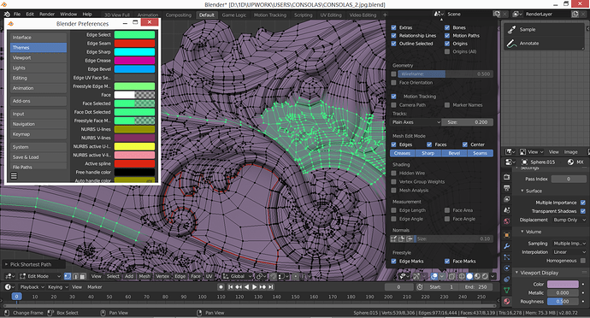This screenshot has height=318, width=590.
Task: Uncheck the Extras overlay checkbox
Action: click(393, 27)
